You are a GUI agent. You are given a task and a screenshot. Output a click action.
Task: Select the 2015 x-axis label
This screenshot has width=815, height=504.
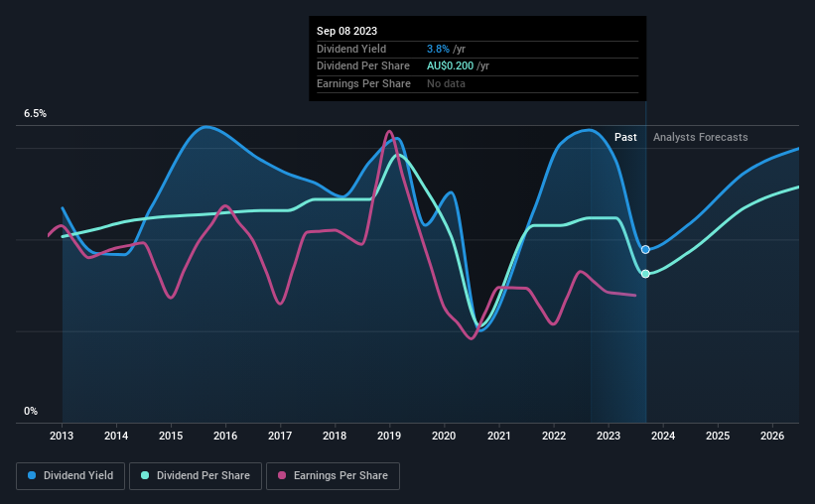coord(171,436)
